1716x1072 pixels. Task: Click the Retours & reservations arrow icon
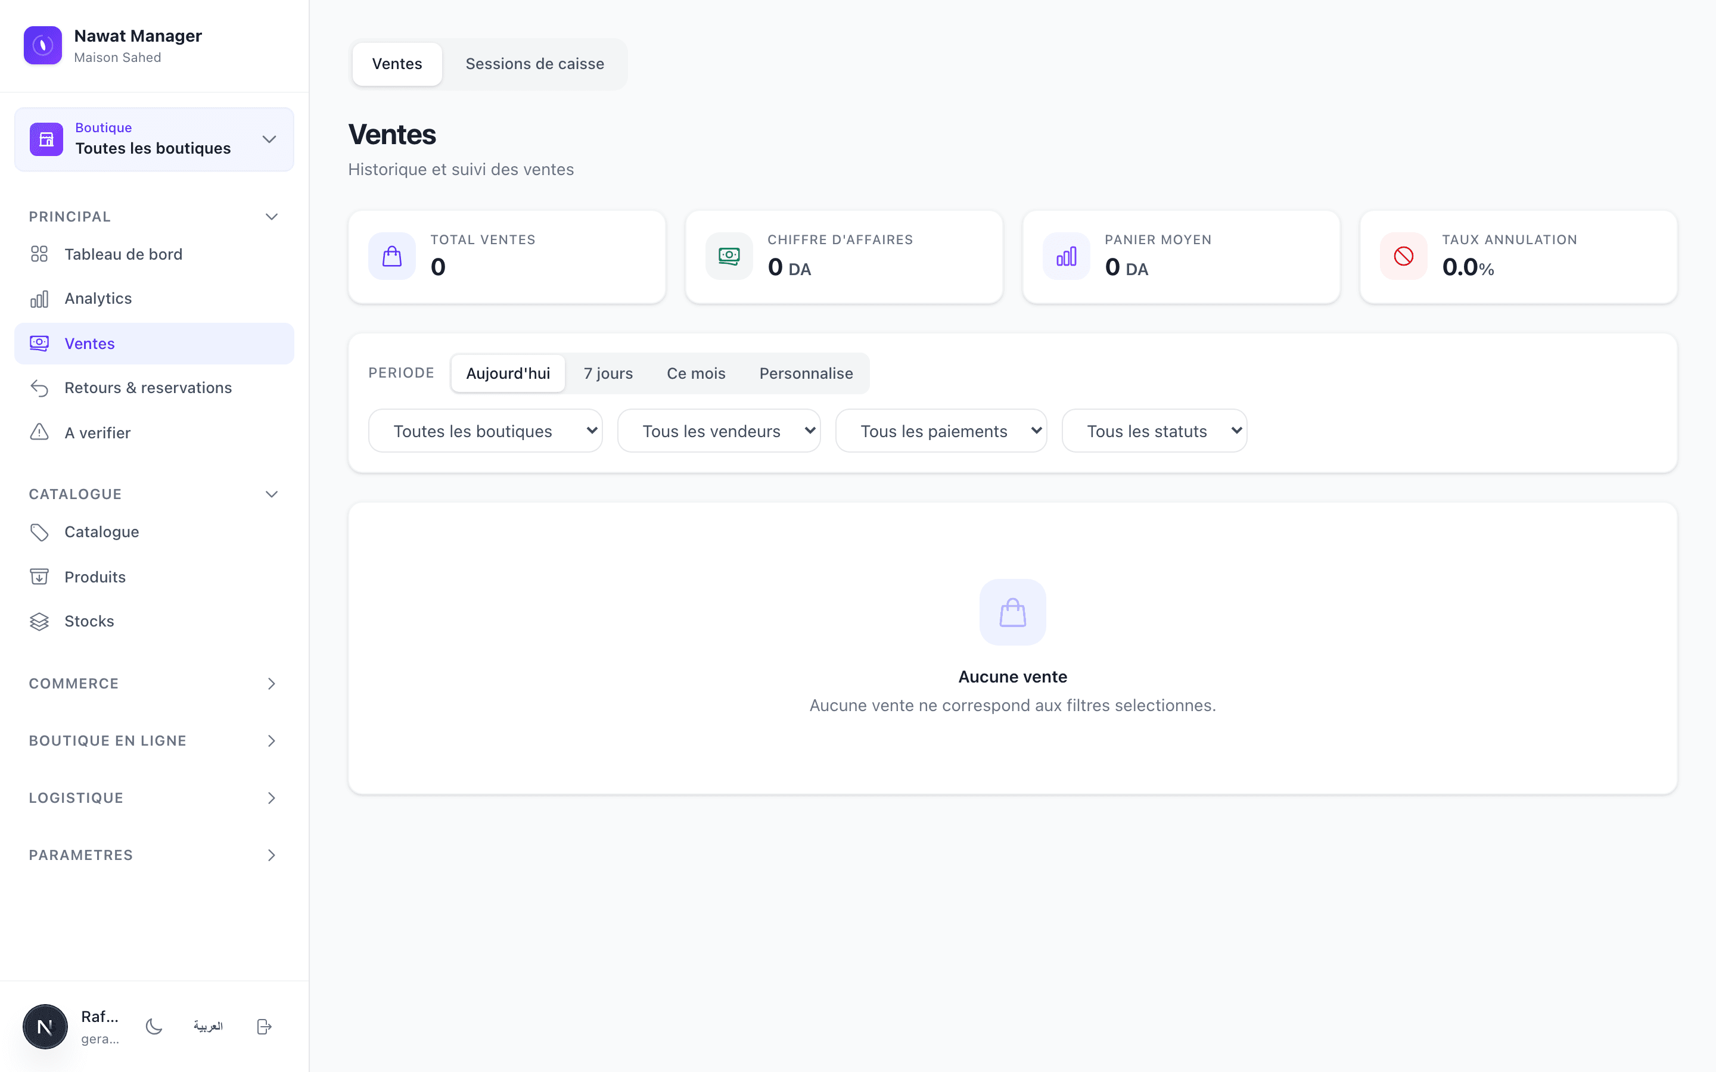click(39, 388)
